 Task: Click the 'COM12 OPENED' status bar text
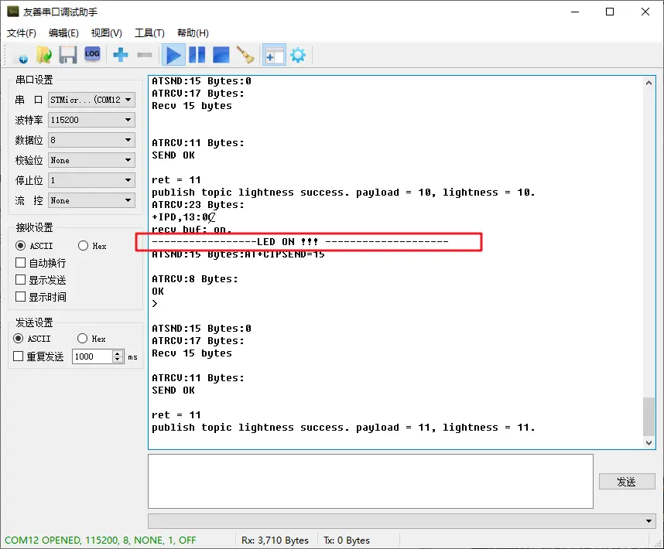pos(101,540)
